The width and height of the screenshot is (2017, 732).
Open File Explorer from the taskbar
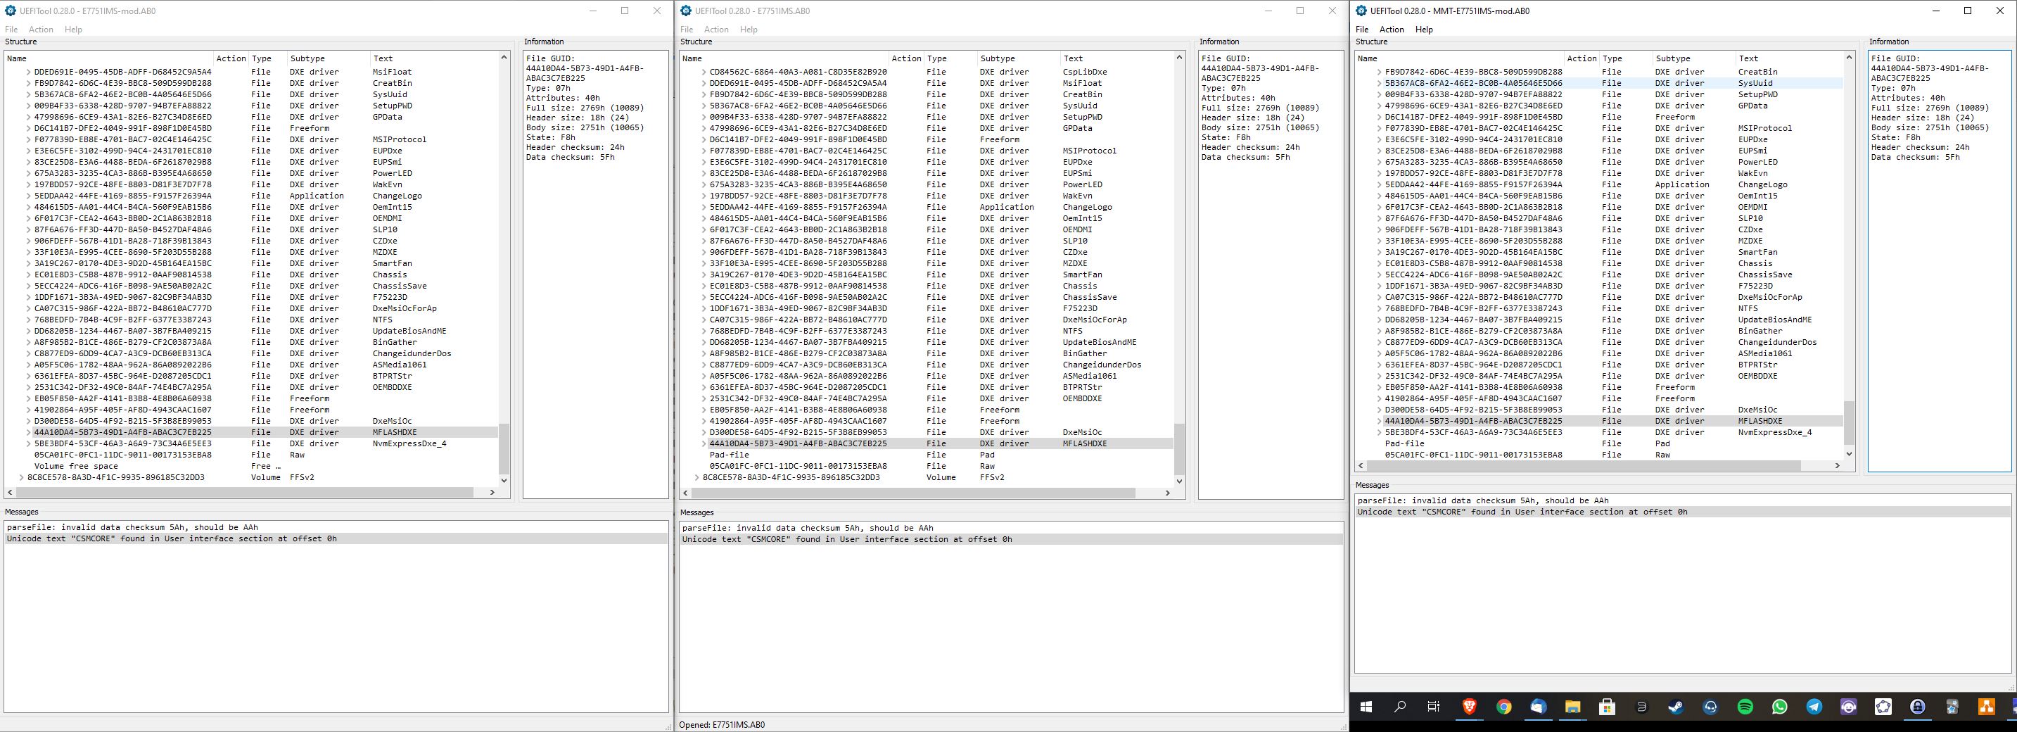[x=1572, y=707]
